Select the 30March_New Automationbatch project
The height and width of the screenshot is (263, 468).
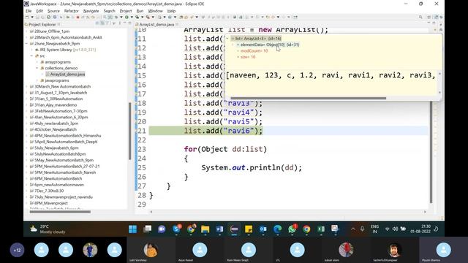tap(62, 86)
